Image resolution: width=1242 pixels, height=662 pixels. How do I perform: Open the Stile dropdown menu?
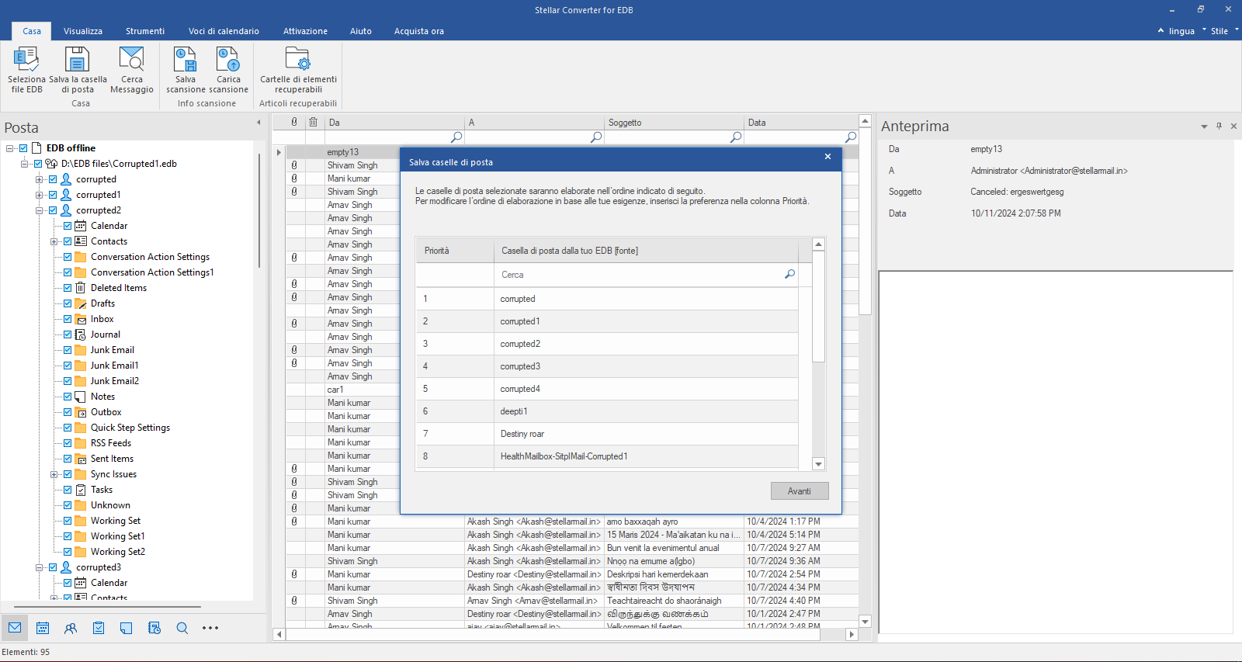coord(1219,31)
